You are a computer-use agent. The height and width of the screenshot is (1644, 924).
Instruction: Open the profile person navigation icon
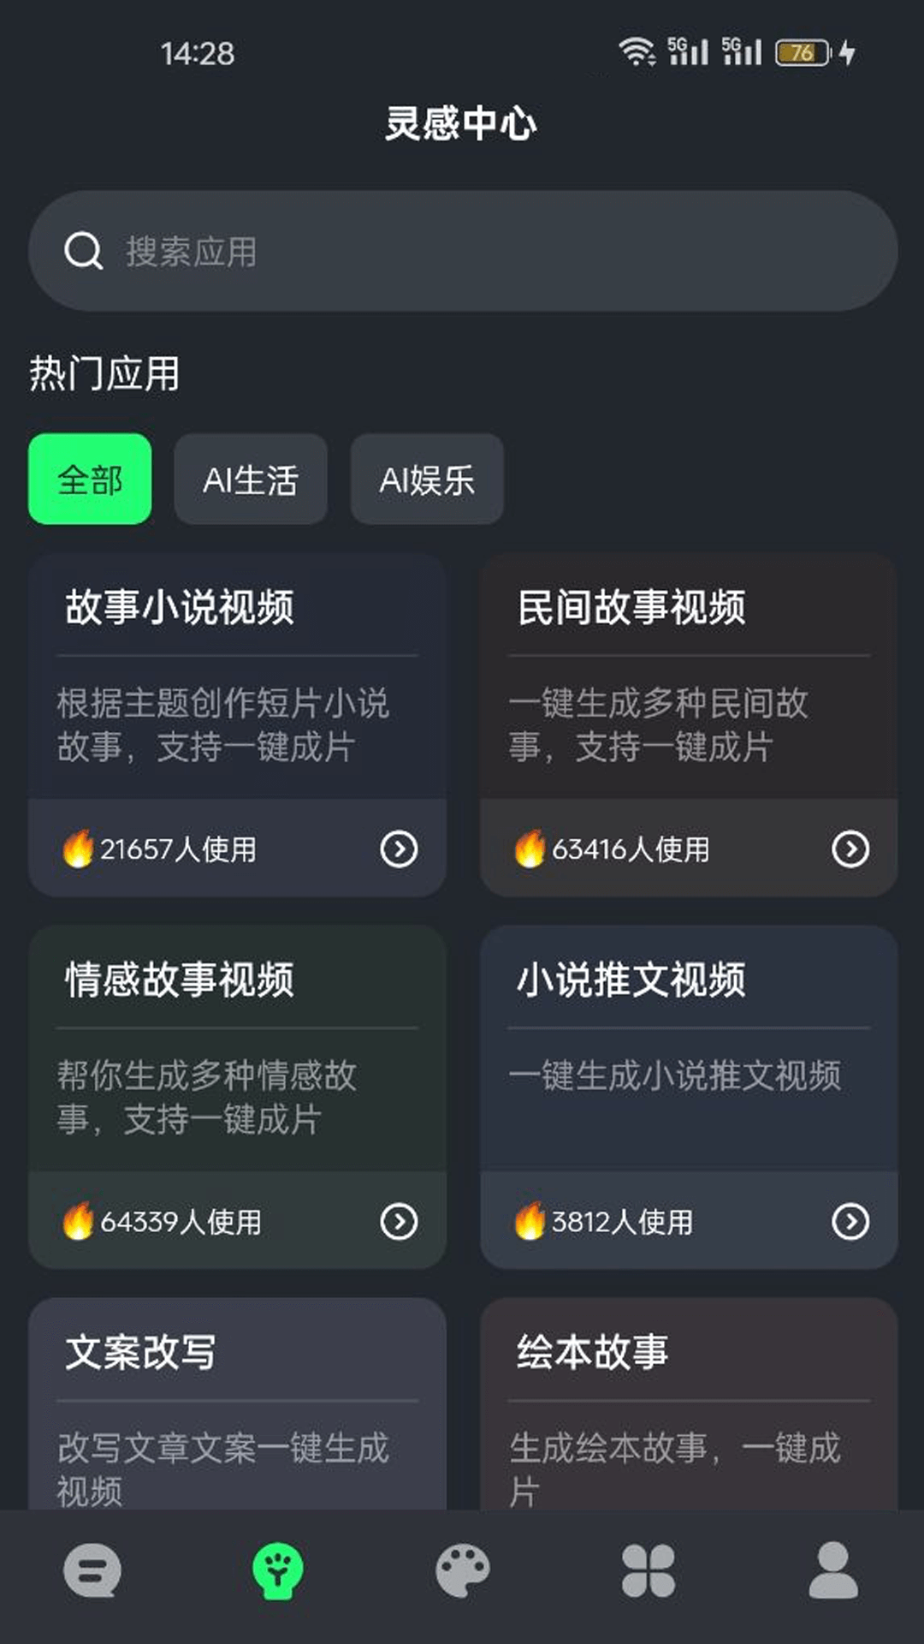point(833,1571)
